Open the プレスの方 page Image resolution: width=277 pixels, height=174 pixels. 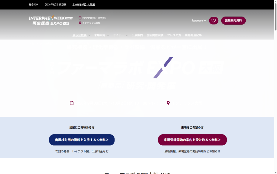coord(174,35)
